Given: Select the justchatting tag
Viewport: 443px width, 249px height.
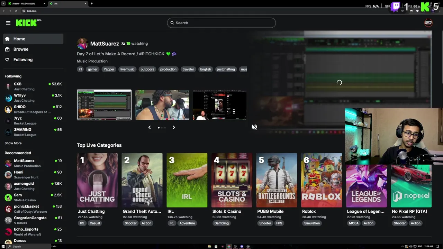Looking at the screenshot, I should pos(226,69).
